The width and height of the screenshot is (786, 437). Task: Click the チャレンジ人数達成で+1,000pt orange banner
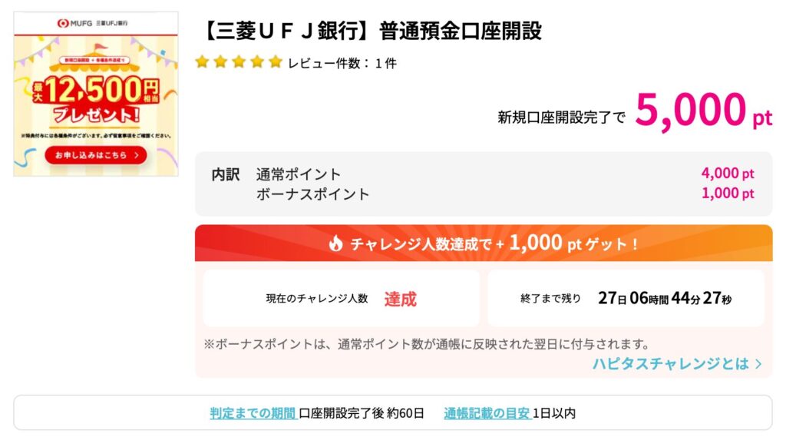pos(484,243)
